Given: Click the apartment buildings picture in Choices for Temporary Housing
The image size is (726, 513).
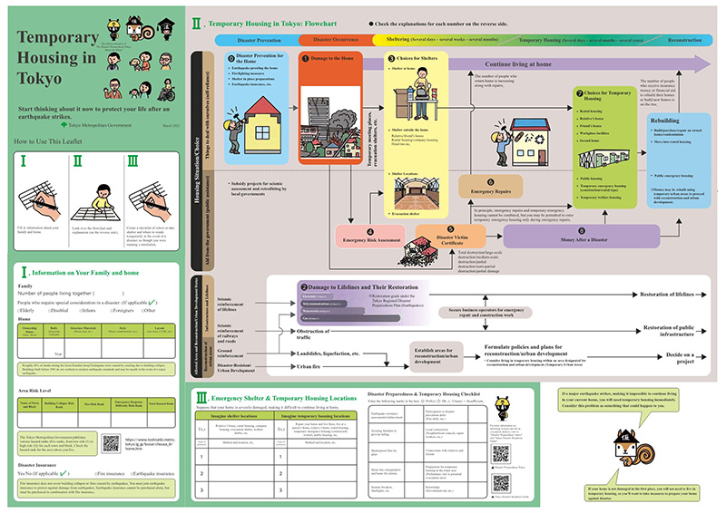Looking at the screenshot, I should 604,159.
